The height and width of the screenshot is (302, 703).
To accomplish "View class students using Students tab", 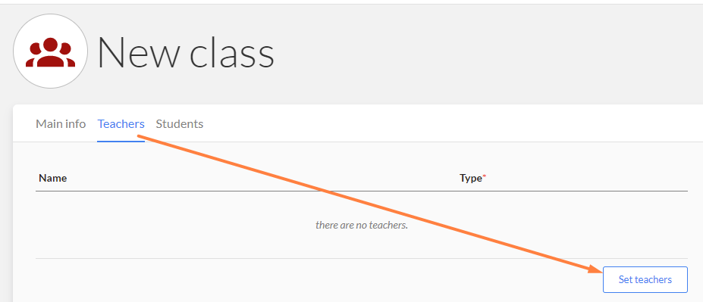I will [x=179, y=124].
